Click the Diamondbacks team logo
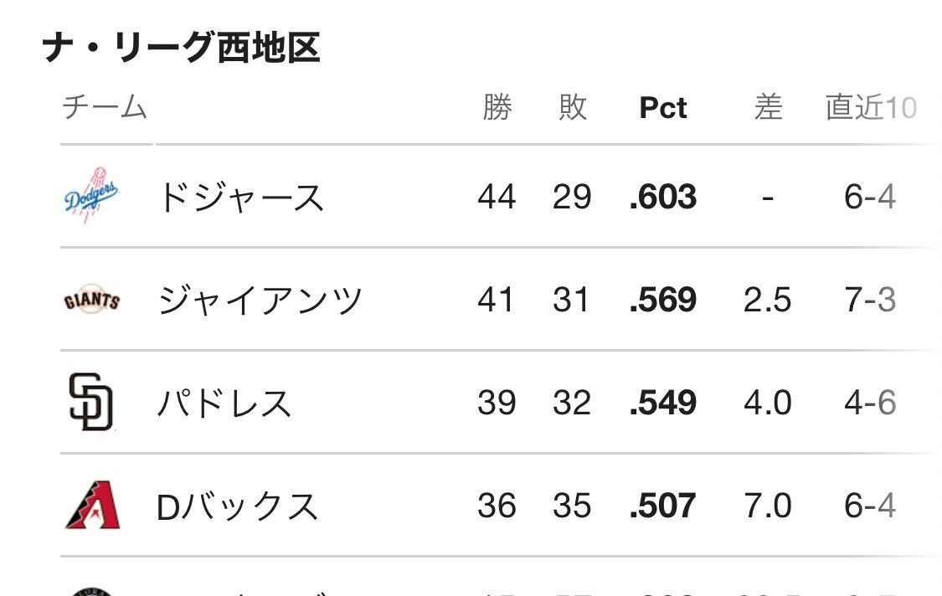Viewport: 942px width, 596px height. click(x=92, y=506)
